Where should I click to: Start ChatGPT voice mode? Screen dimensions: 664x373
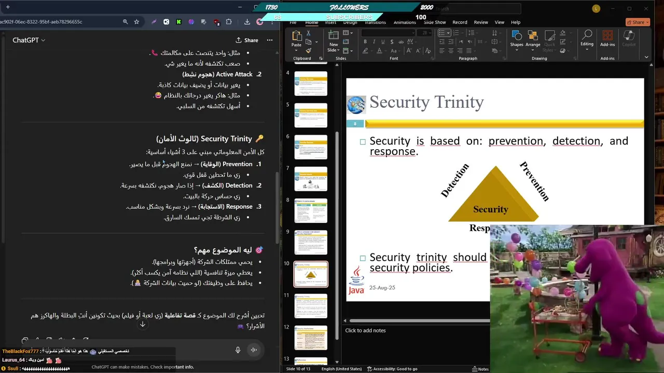point(254,350)
